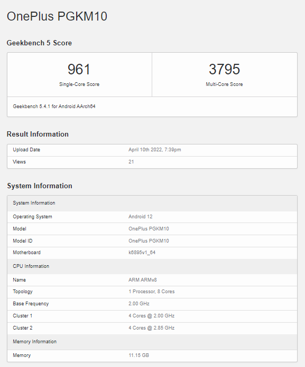Click the System Information table header row
This screenshot has width=305, height=367.
(152, 203)
